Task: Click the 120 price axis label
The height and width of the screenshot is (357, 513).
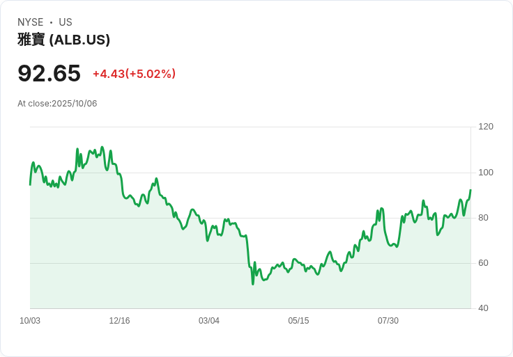Action: tap(486, 127)
